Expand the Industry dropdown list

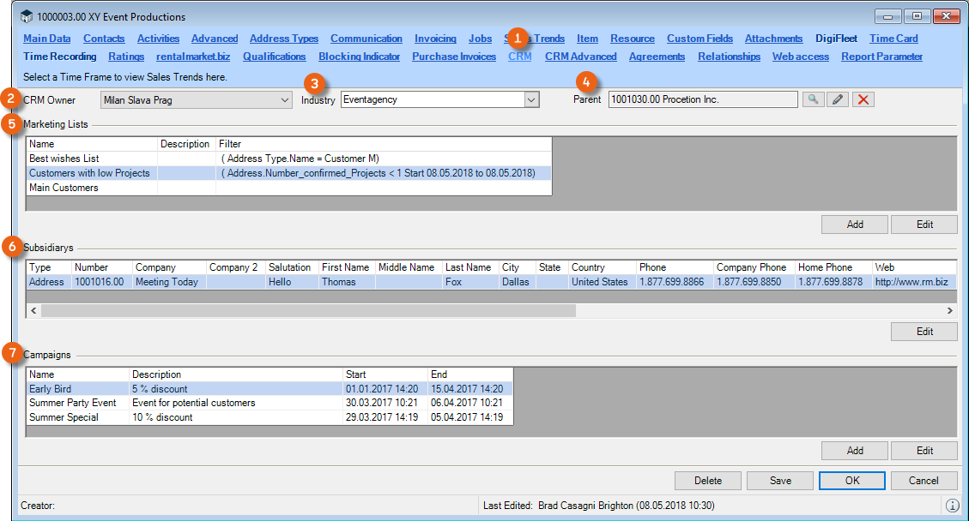click(531, 100)
